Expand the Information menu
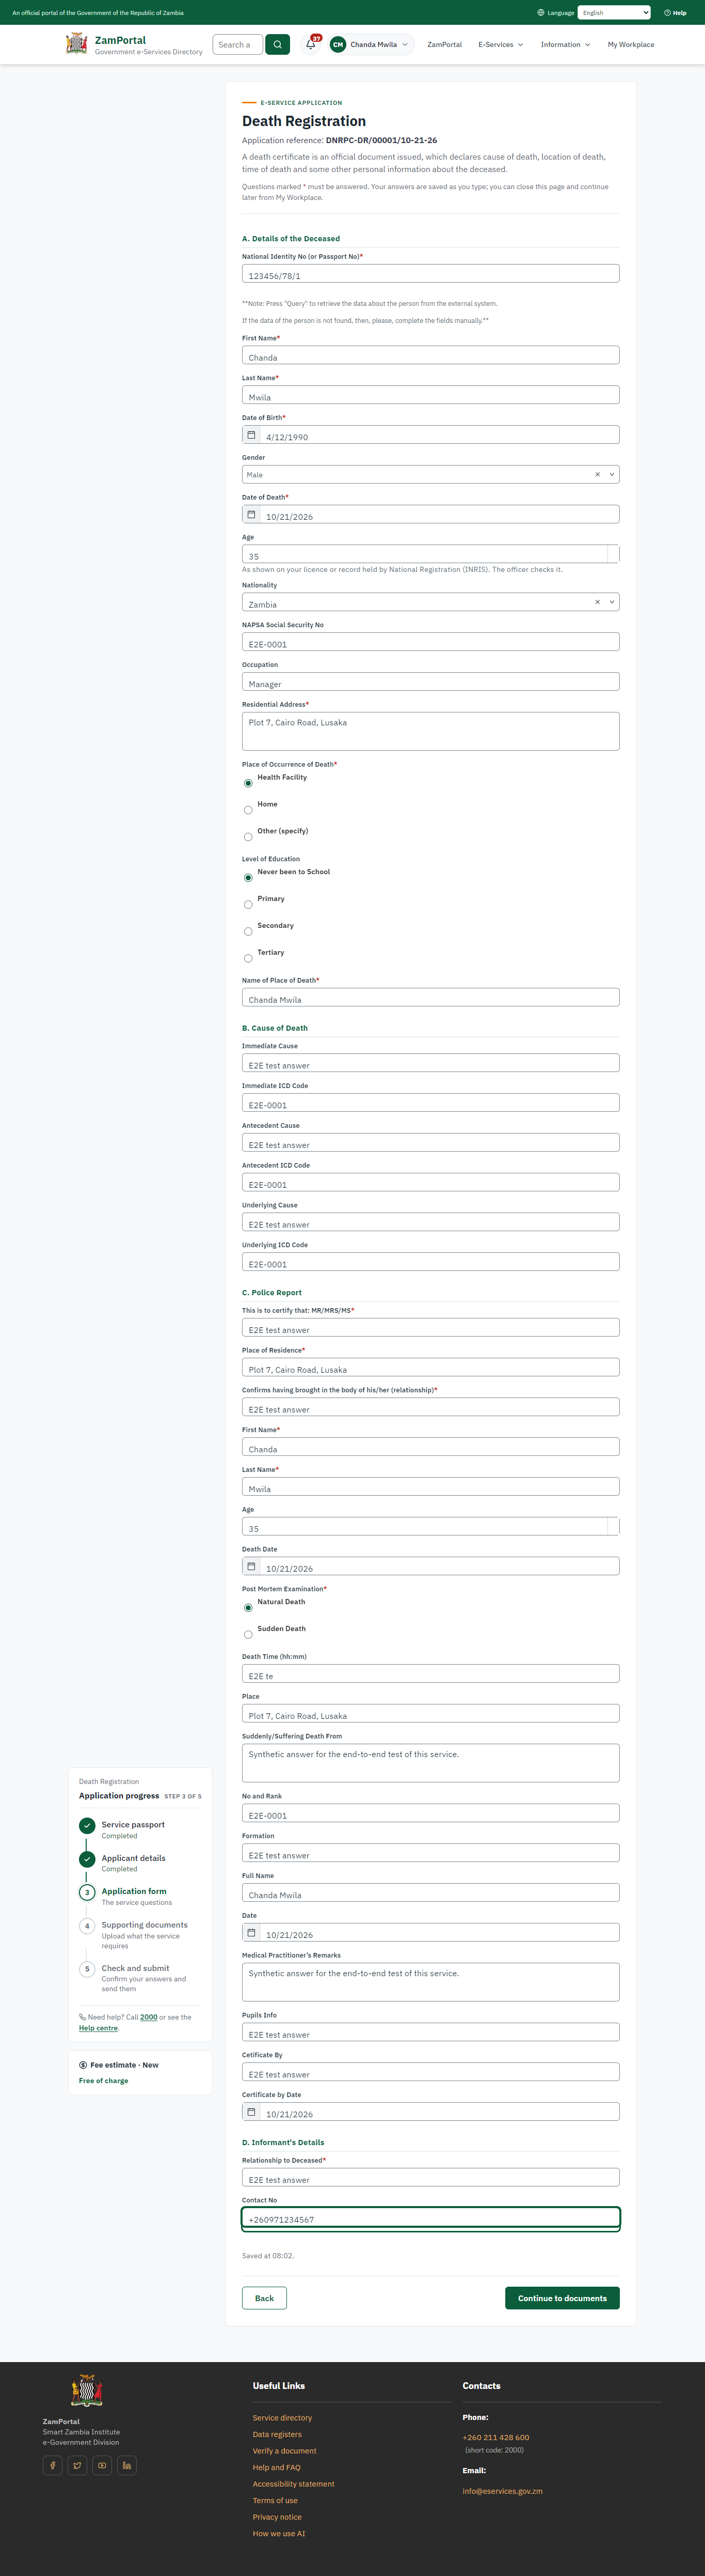This screenshot has height=2576, width=705. click(565, 44)
